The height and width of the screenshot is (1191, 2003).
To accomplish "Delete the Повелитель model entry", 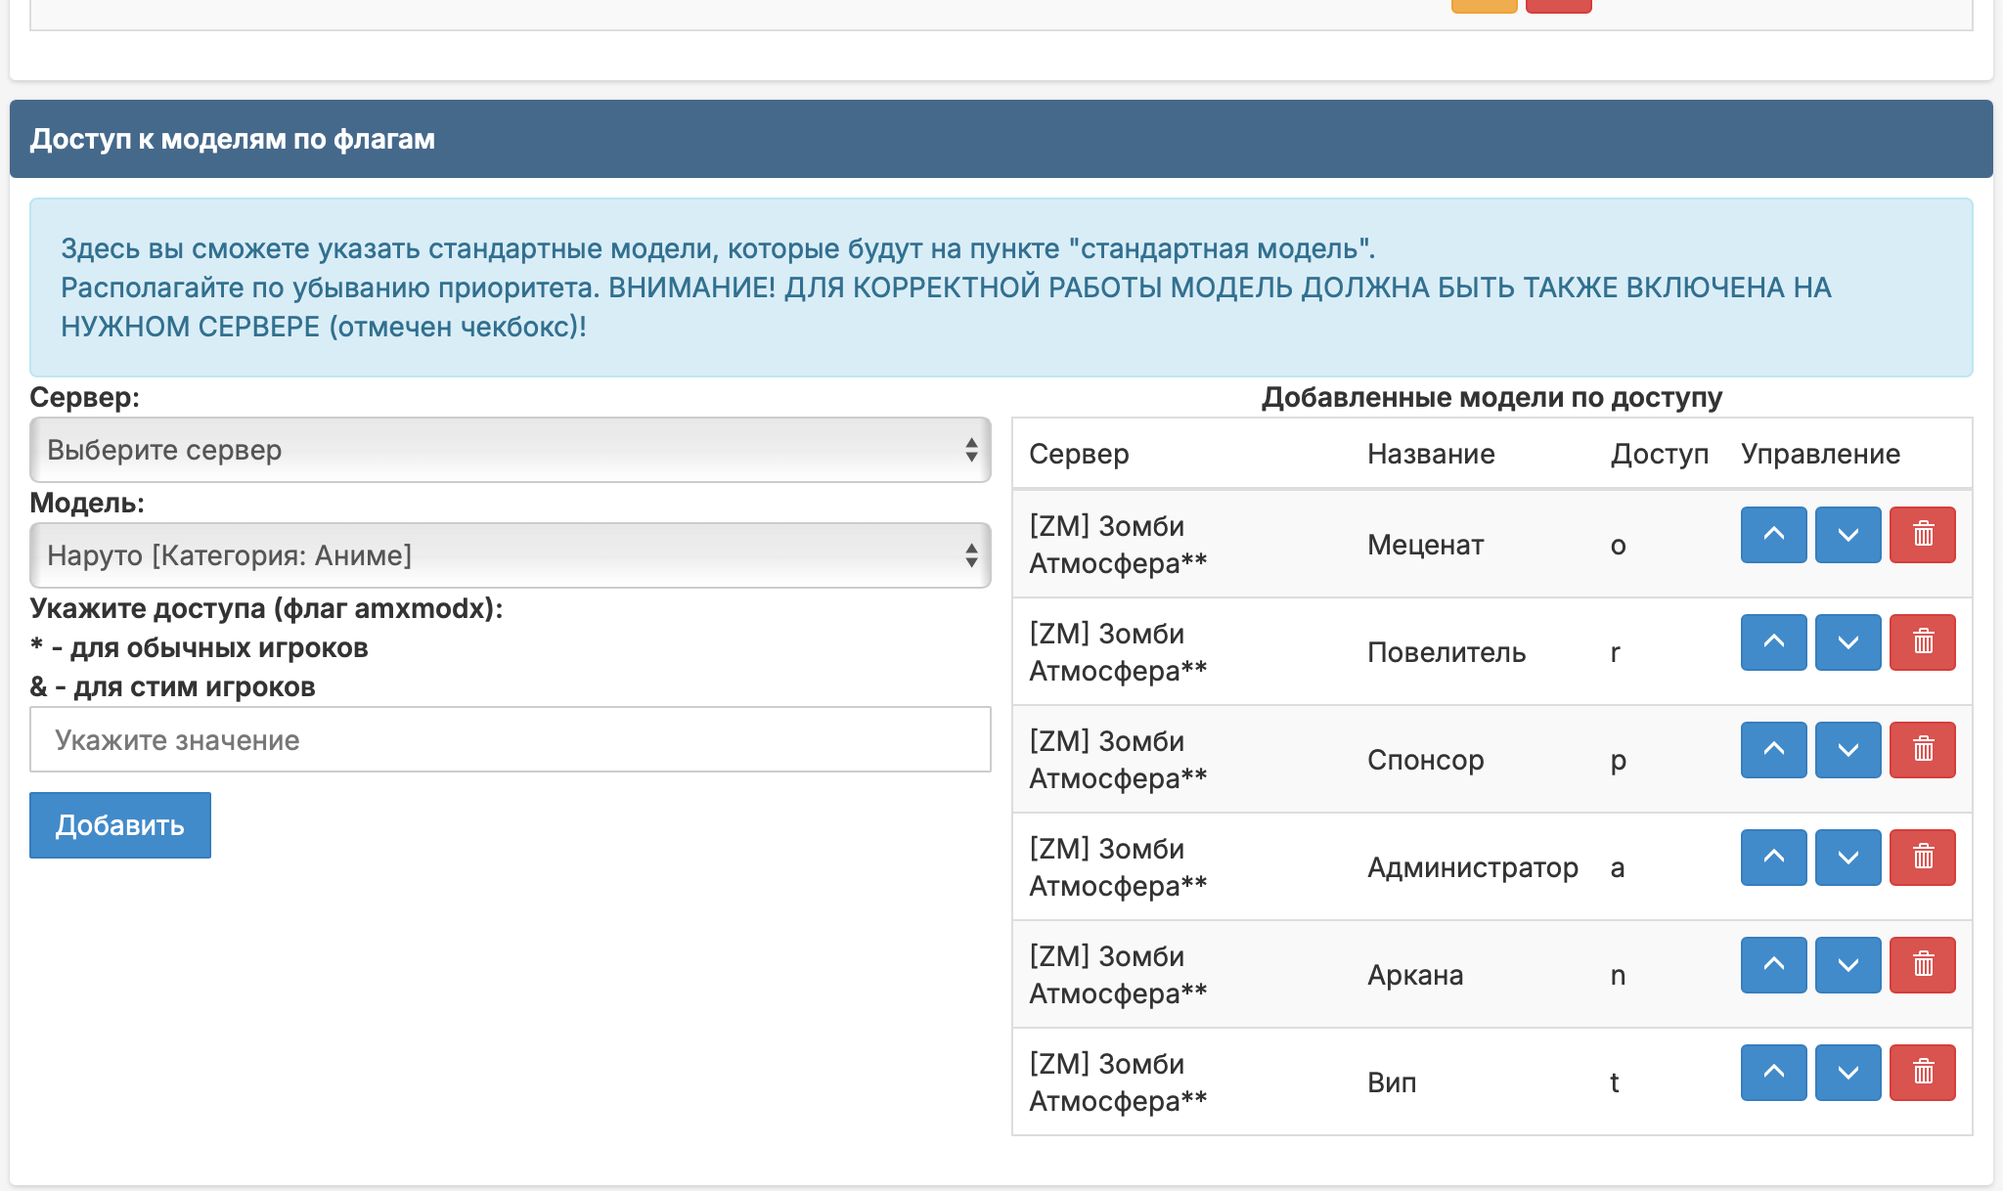I will click(x=1922, y=642).
